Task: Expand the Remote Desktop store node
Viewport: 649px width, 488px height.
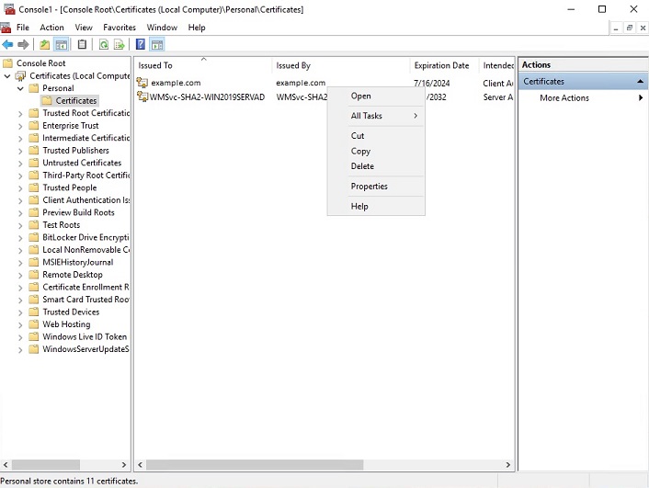Action: point(21,275)
